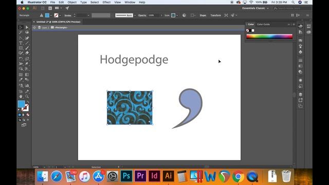329x185 pixels.
Task: Select the Column Graph tool
Action: tap(27, 86)
